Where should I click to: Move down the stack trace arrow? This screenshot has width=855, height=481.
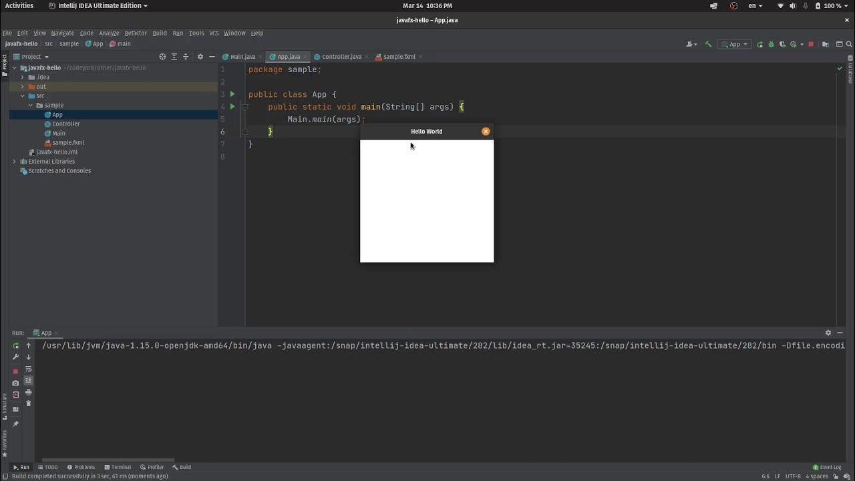(x=28, y=357)
